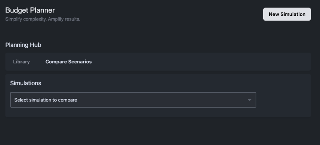Start a new simulation from the header

point(287,14)
